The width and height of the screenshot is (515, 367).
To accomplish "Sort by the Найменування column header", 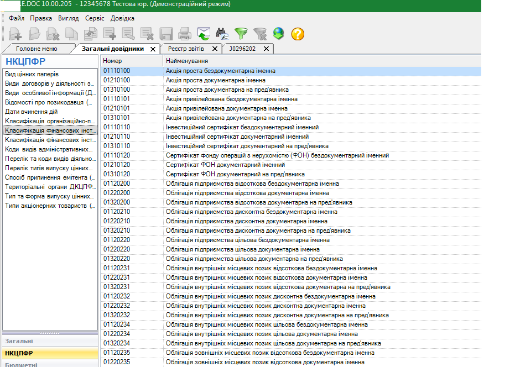I will [x=187, y=61].
